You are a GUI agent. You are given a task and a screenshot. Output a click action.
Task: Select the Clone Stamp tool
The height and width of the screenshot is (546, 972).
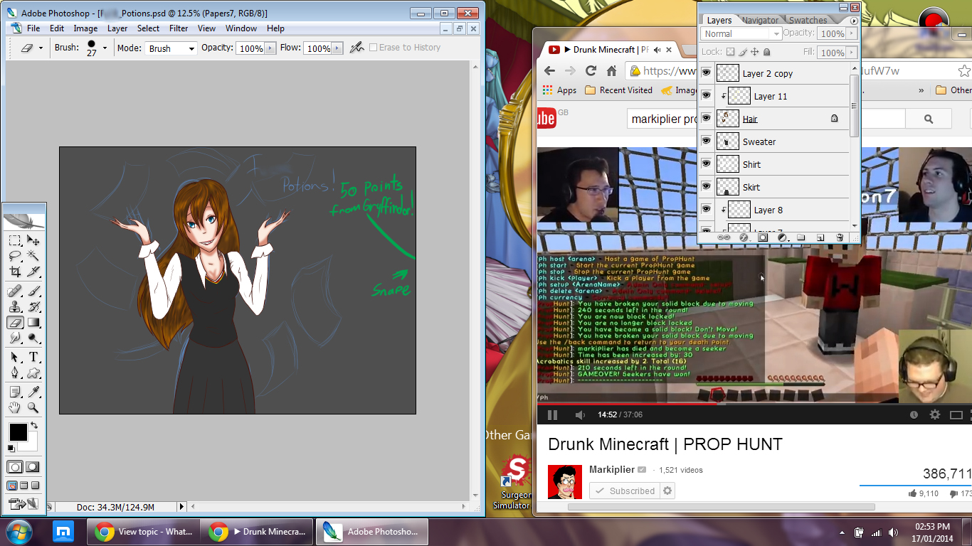(x=15, y=306)
